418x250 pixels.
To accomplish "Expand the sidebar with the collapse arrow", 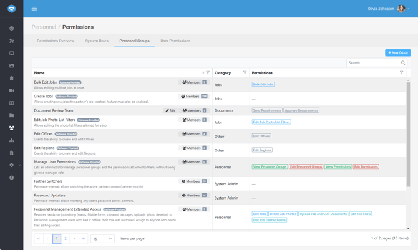I will 20,165.
